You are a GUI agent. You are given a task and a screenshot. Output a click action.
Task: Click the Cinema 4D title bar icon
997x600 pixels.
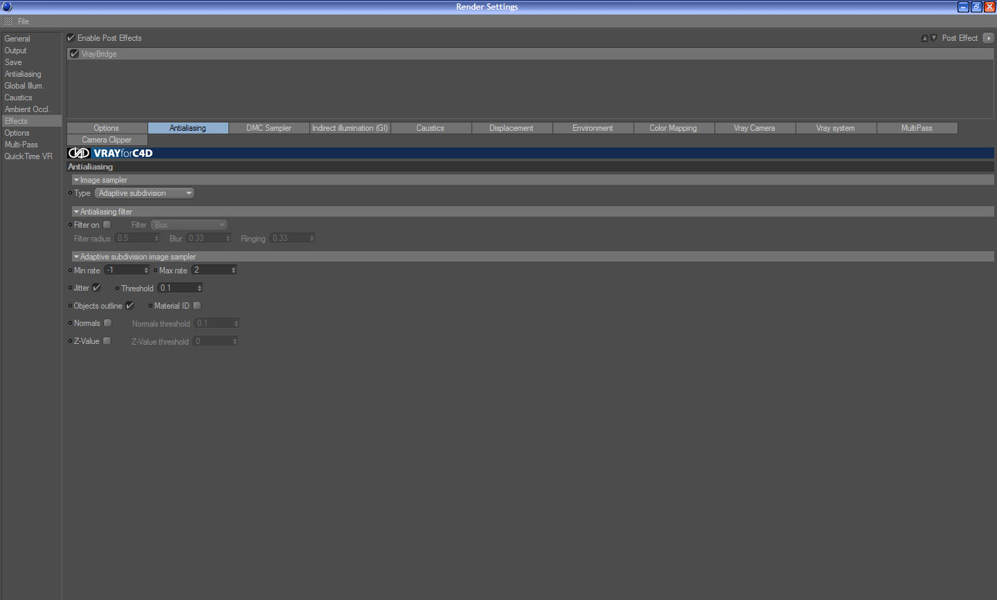click(7, 6)
